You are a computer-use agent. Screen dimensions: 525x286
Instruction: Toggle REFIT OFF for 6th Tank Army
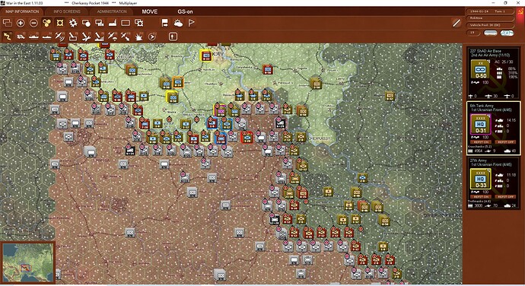[x=505, y=142]
